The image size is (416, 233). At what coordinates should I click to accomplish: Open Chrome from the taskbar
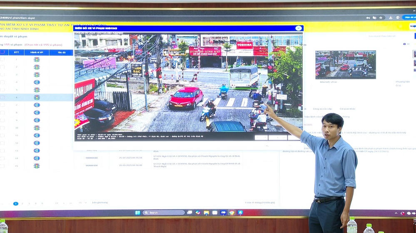[232, 213]
